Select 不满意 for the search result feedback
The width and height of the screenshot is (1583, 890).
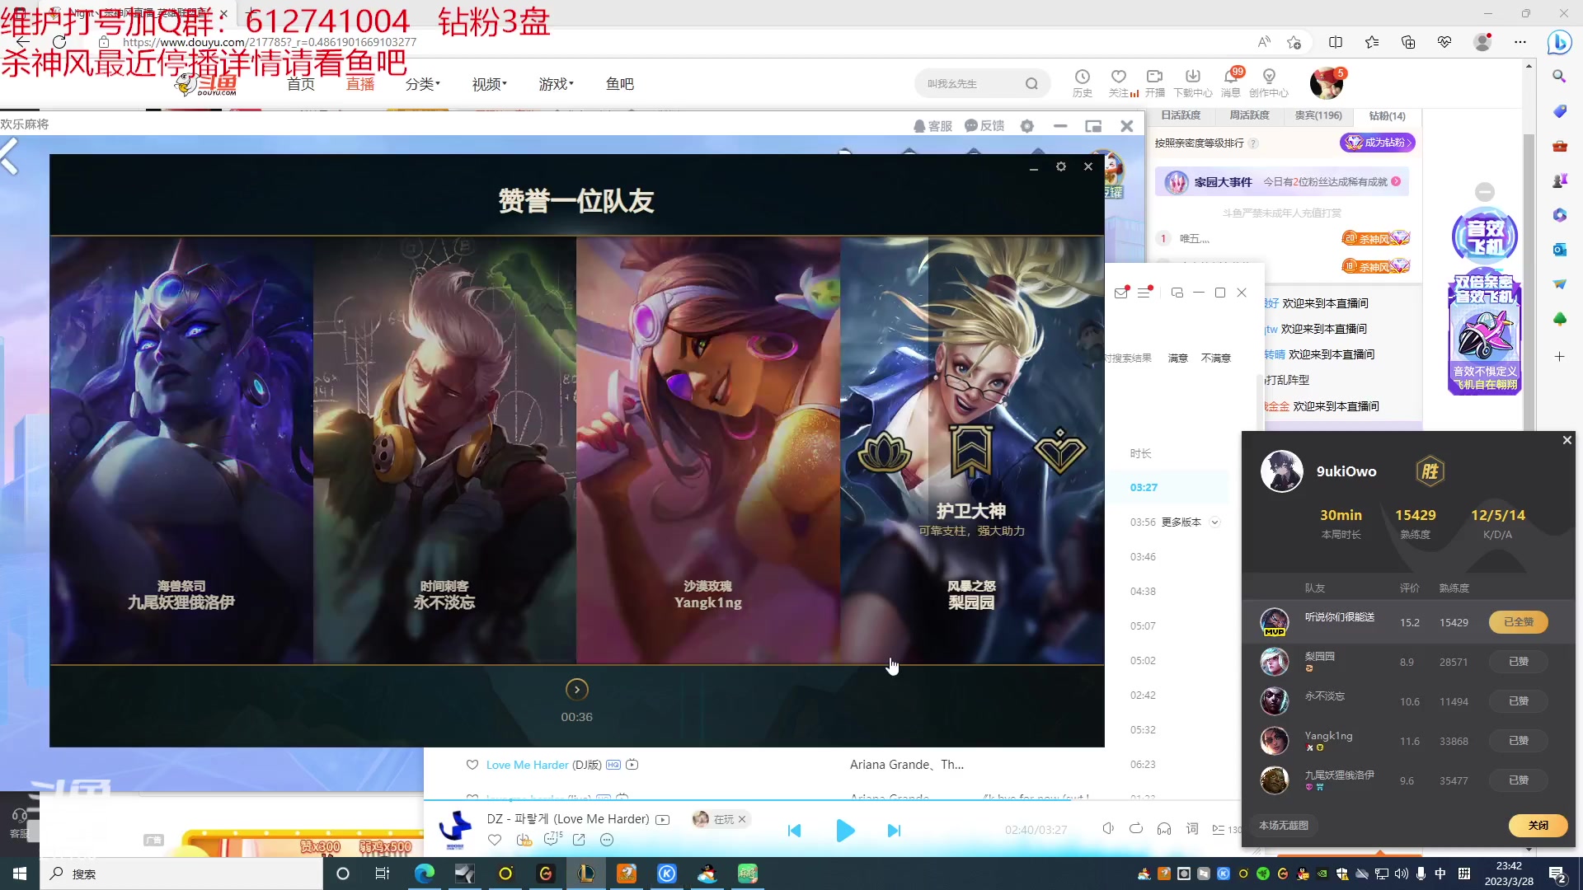(1215, 358)
